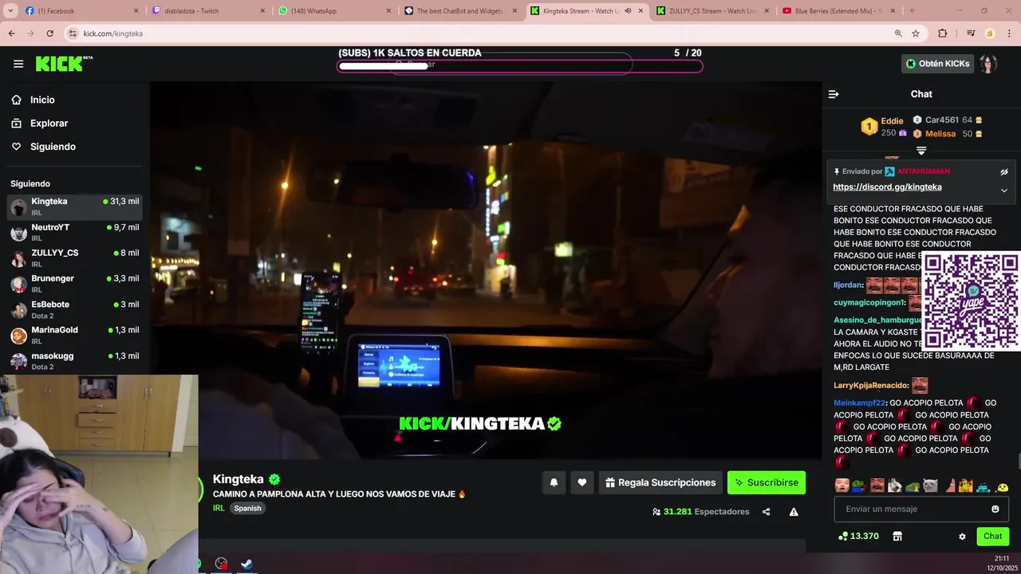Share the Kingteka stream
The height and width of the screenshot is (574, 1021).
pos(767,512)
